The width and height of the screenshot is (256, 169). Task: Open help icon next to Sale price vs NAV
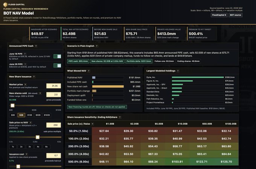click(x=30, y=122)
